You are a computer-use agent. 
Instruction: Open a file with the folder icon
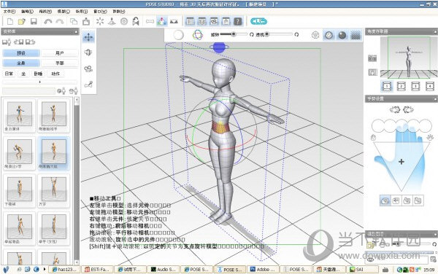[x=22, y=21]
